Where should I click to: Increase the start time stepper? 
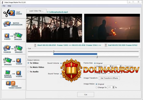35,45
